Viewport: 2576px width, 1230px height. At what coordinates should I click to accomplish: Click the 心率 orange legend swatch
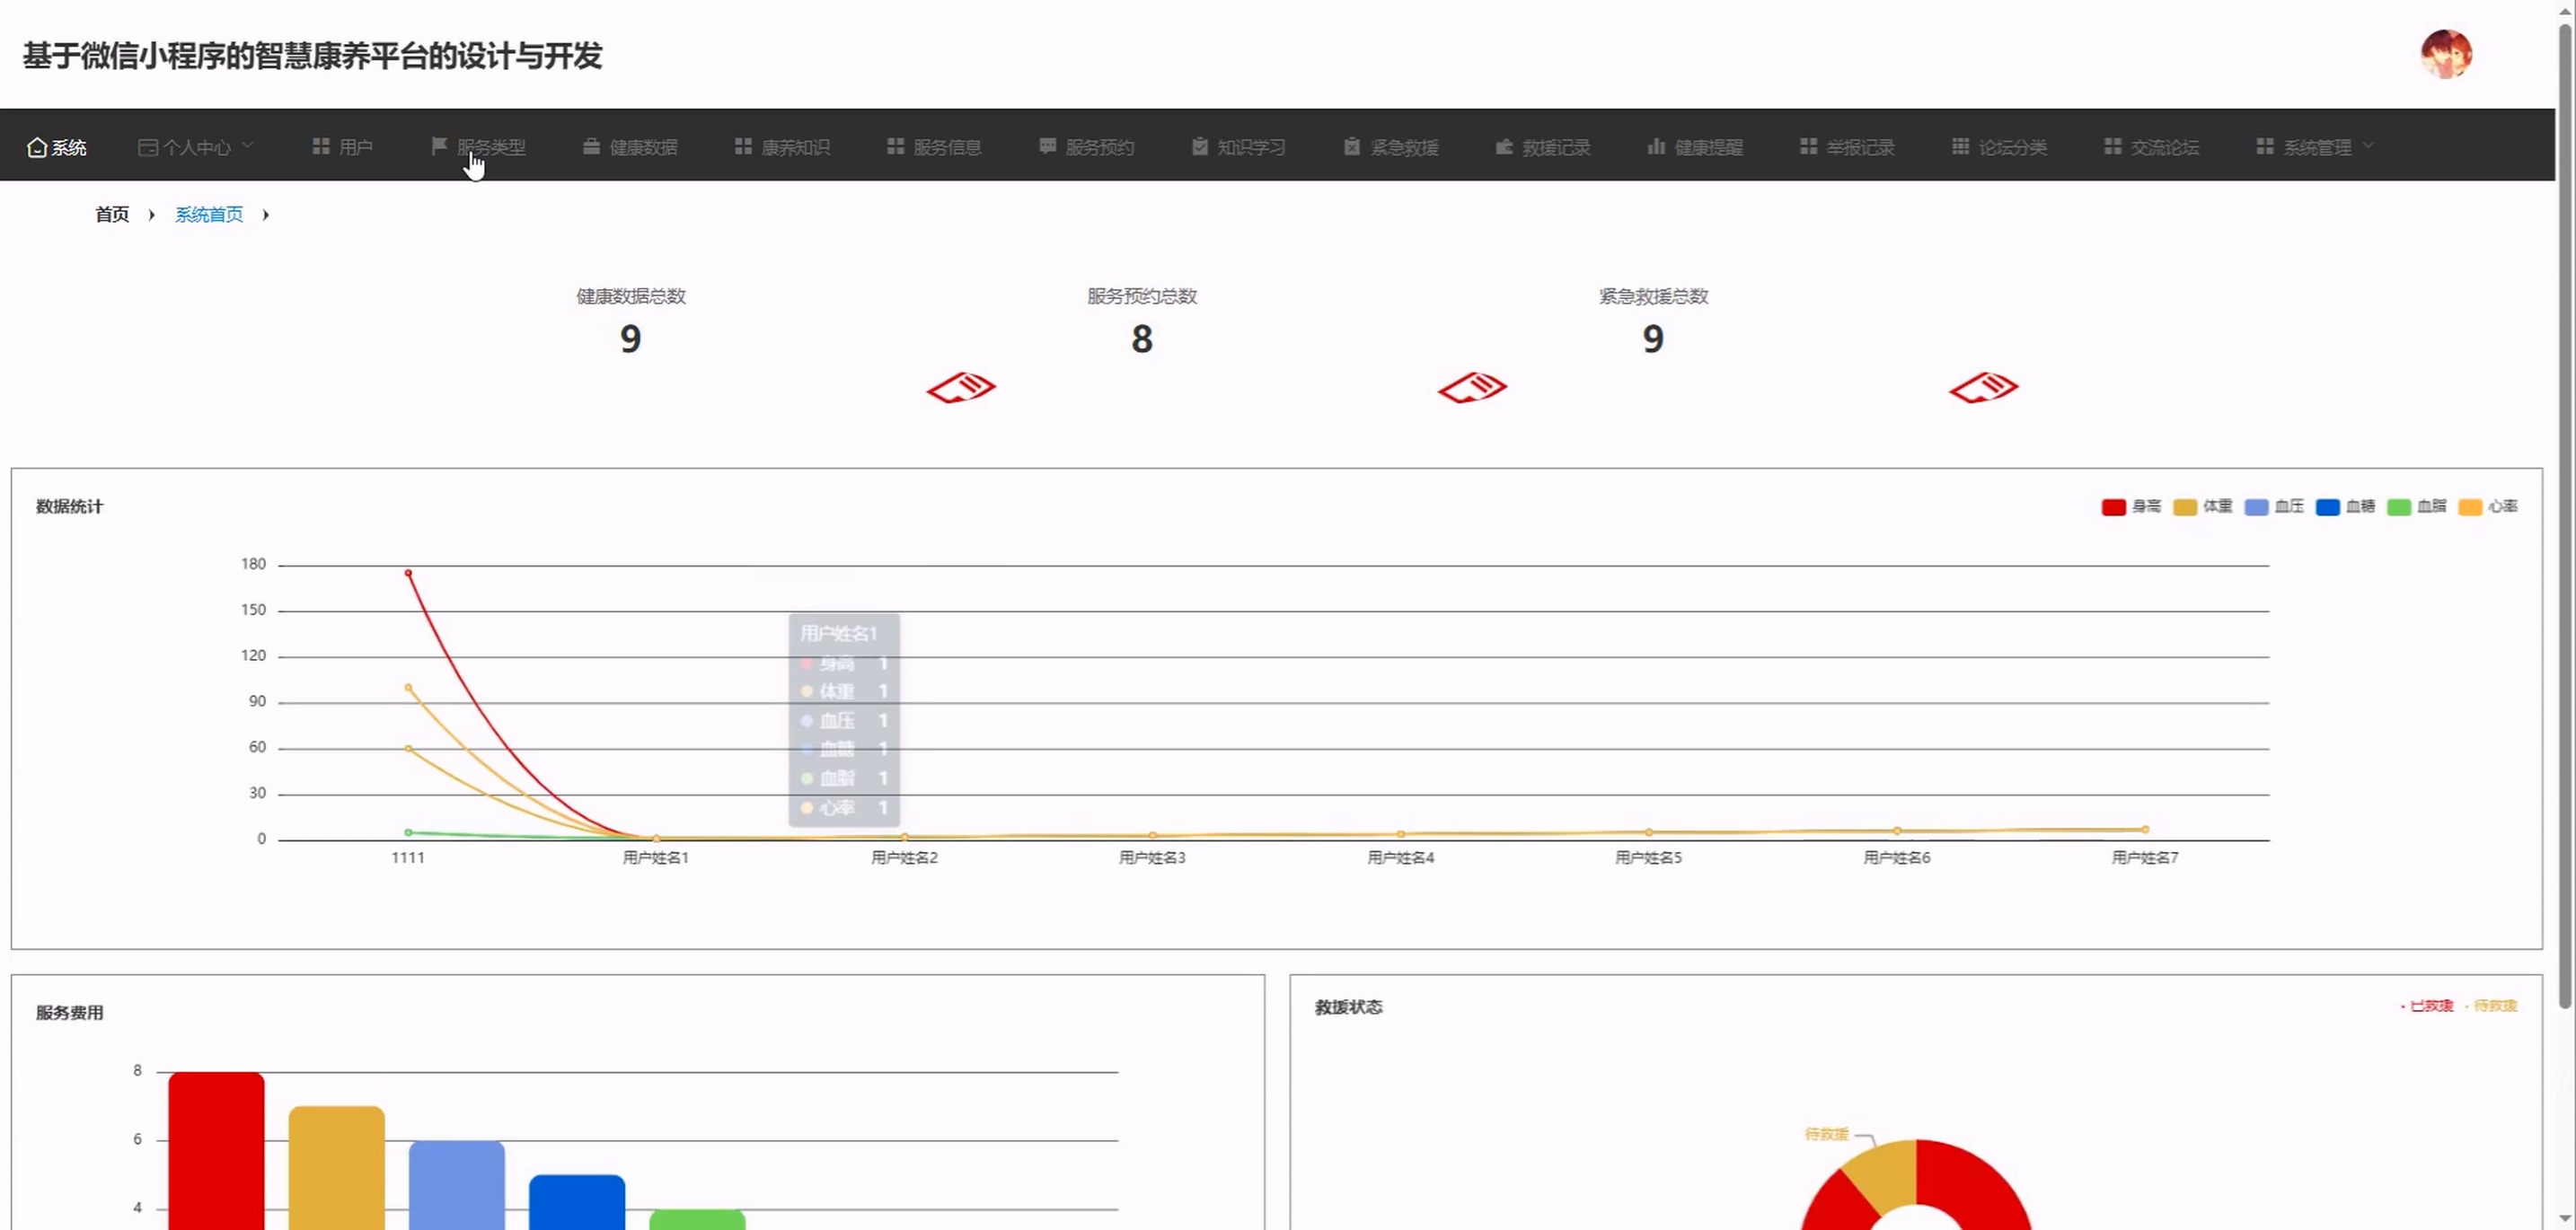pos(2469,507)
